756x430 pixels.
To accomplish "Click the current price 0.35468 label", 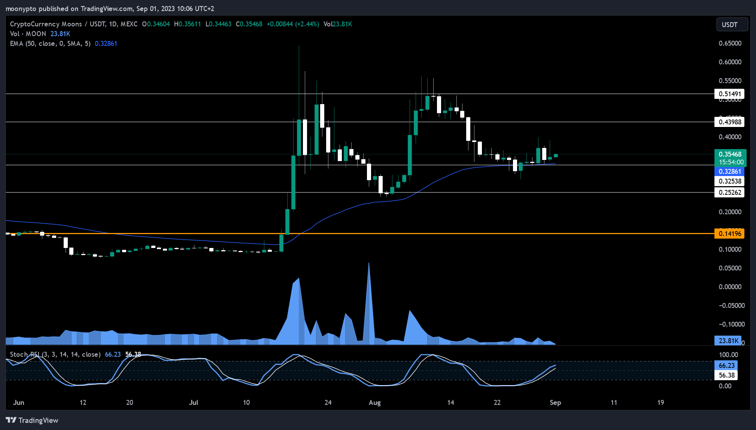I will [x=730, y=154].
